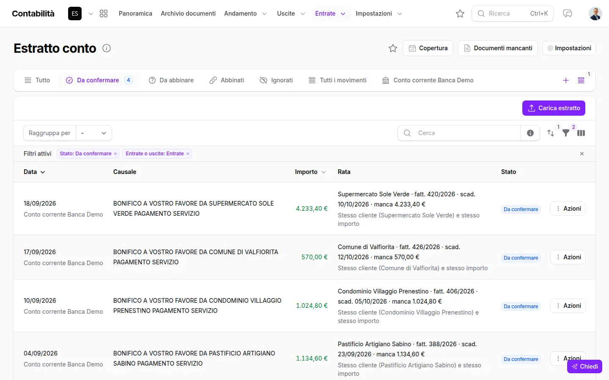Sort by the Data column header

point(34,172)
